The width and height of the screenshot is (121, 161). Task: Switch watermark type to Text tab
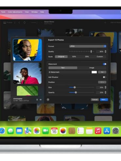pos(63,68)
